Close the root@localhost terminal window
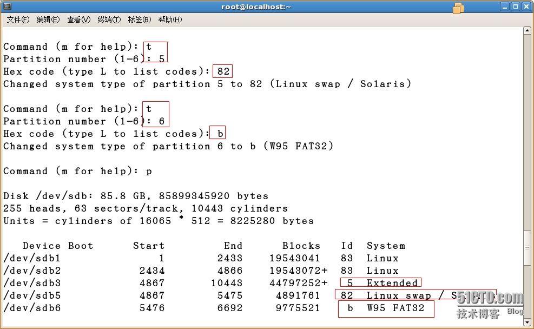This screenshot has width=534, height=329. 526,6
